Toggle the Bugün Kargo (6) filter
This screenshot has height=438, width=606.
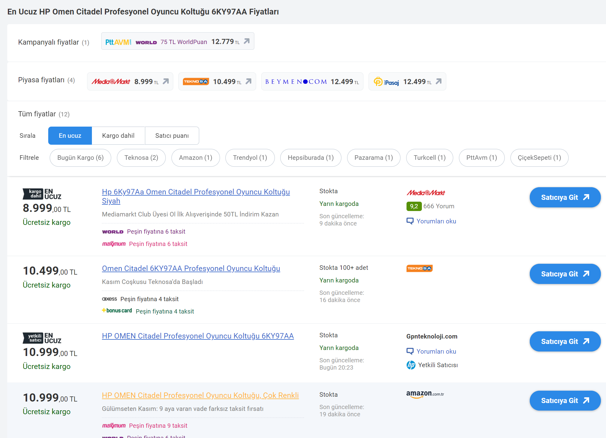click(x=80, y=158)
